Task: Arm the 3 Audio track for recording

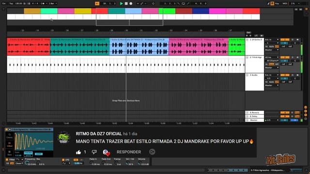Action: 297,75
